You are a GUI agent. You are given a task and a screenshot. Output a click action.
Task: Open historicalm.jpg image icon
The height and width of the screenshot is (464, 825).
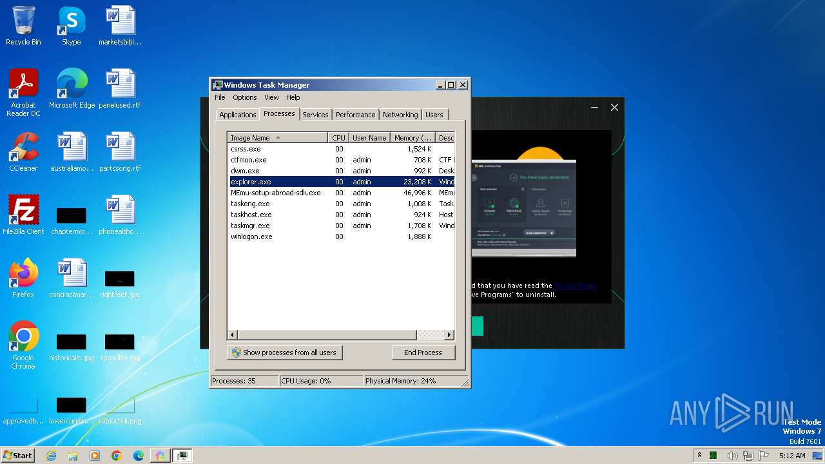(x=72, y=347)
